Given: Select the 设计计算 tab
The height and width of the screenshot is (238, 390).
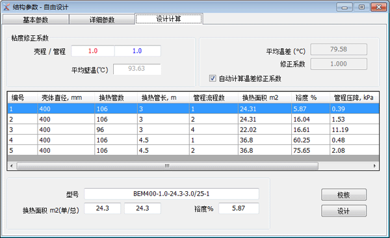Looking at the screenshot, I should 168,19.
